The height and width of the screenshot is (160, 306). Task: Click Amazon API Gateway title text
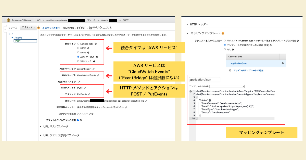point(22,20)
